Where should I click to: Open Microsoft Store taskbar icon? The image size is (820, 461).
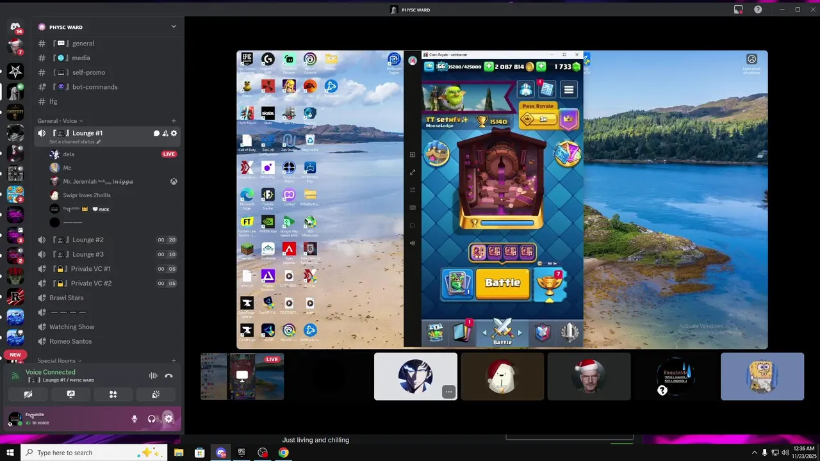click(200, 453)
